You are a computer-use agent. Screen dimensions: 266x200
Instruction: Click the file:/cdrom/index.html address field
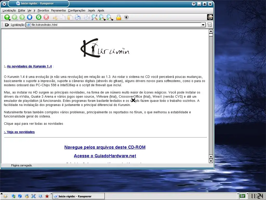pyautogui.click(x=115, y=25)
